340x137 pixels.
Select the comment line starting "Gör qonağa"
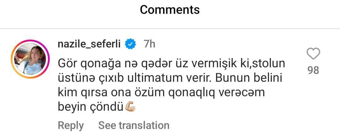click(171, 63)
